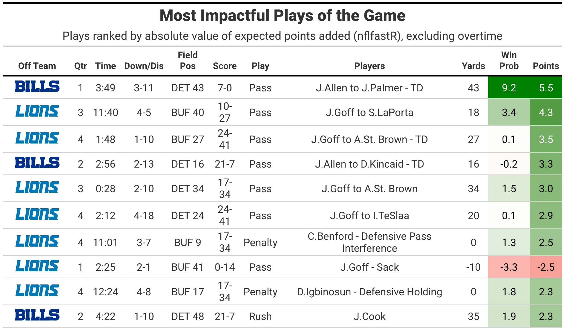The height and width of the screenshot is (330, 565).
Task: Click the Bills logo in the J.Allen to D.Kincaid row
Action: pos(37,162)
